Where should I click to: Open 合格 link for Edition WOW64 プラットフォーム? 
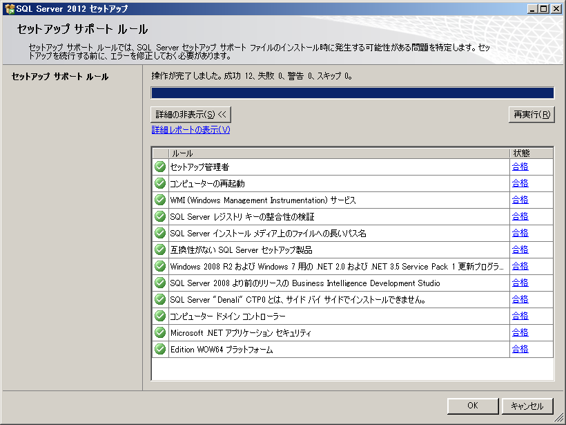pyautogui.click(x=520, y=350)
